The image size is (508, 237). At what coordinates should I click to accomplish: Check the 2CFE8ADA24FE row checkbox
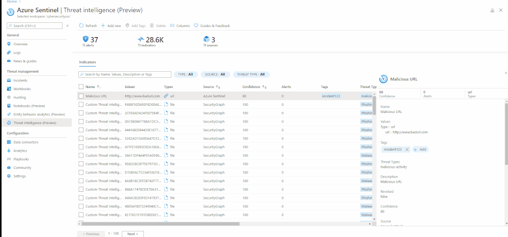click(81, 113)
